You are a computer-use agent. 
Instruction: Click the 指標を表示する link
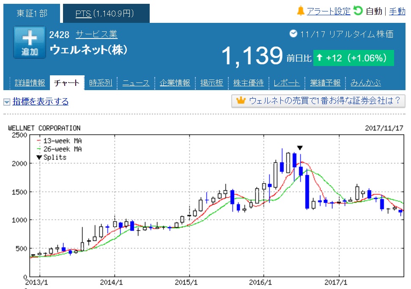41,101
